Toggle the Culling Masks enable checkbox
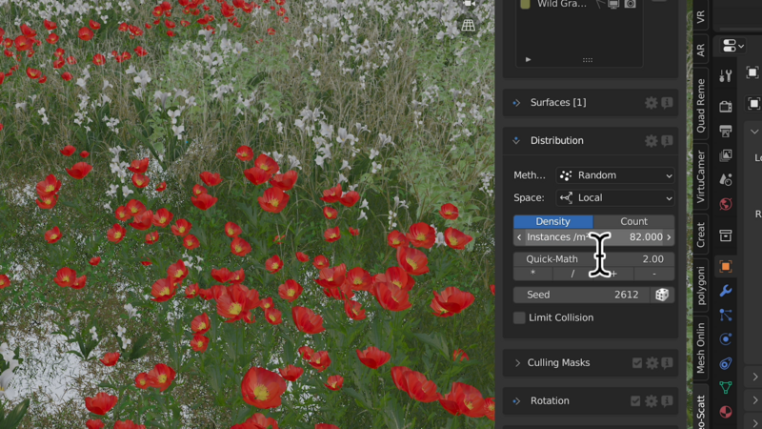This screenshot has width=762, height=429. pyautogui.click(x=637, y=363)
